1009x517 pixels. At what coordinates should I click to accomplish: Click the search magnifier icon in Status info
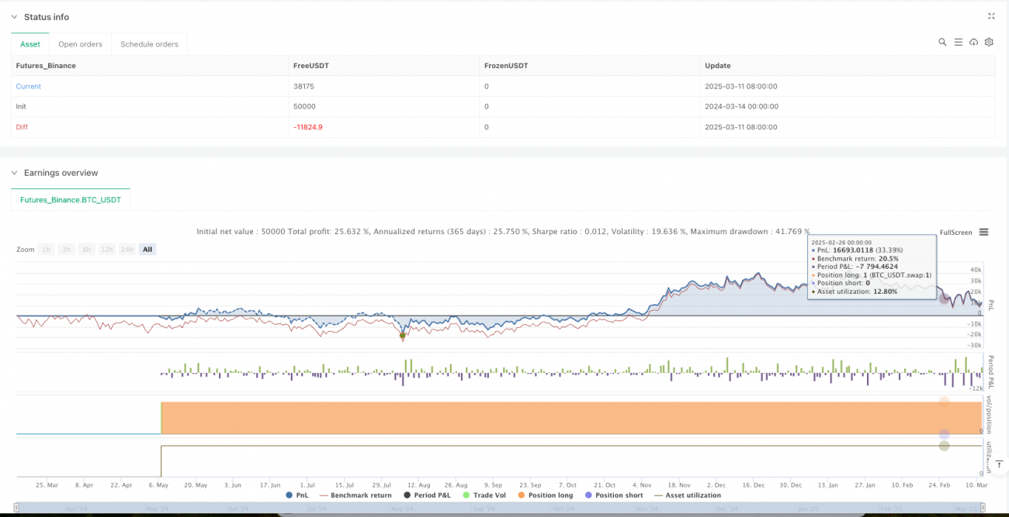942,43
